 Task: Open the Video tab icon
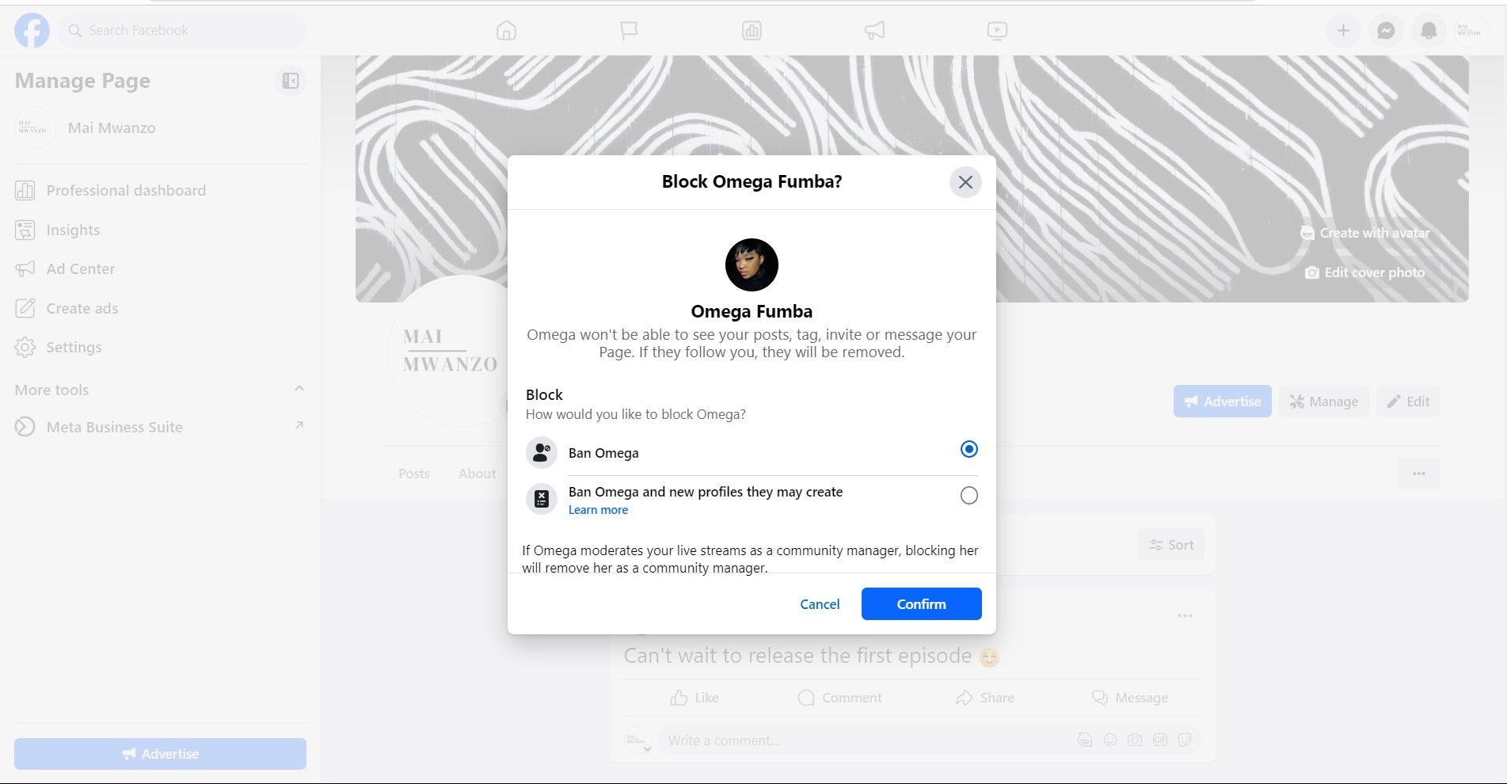tap(997, 31)
